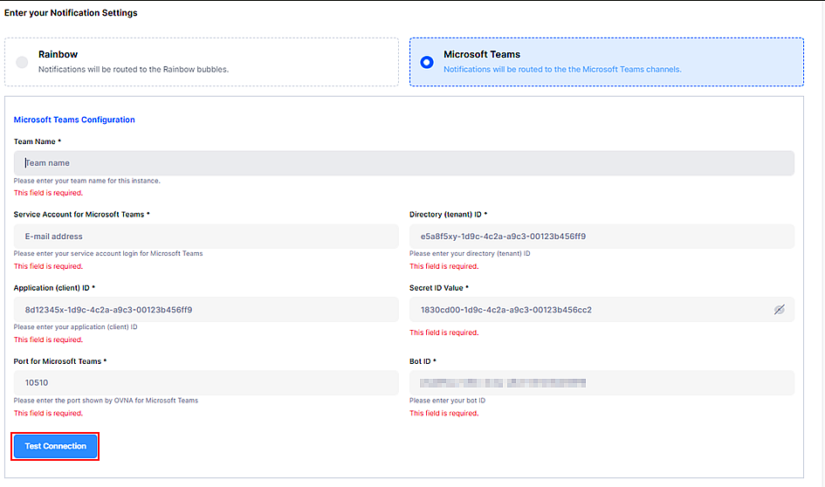This screenshot has height=487, width=825.
Task: Click the blurred Bot ID input field
Action: [602, 383]
